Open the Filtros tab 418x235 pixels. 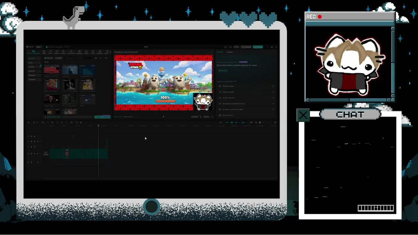pos(87,52)
